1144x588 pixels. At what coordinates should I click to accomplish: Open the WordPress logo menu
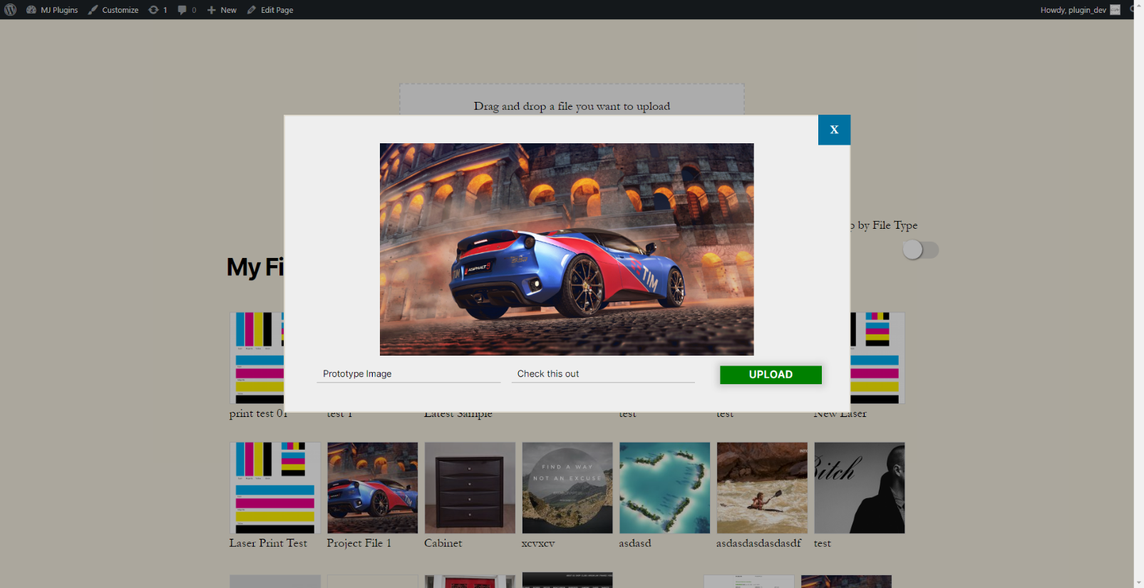(x=11, y=10)
